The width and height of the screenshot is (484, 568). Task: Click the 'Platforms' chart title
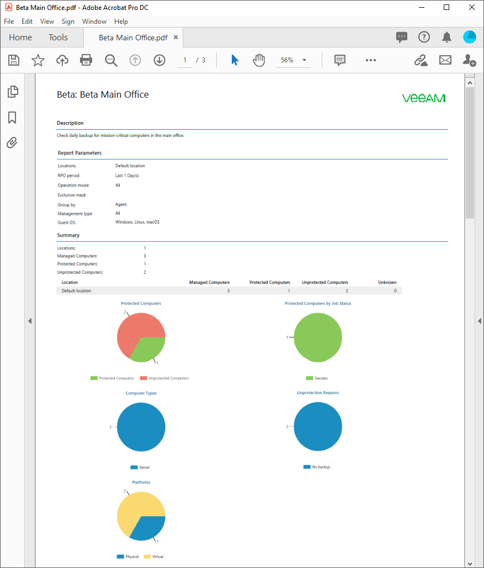[141, 482]
